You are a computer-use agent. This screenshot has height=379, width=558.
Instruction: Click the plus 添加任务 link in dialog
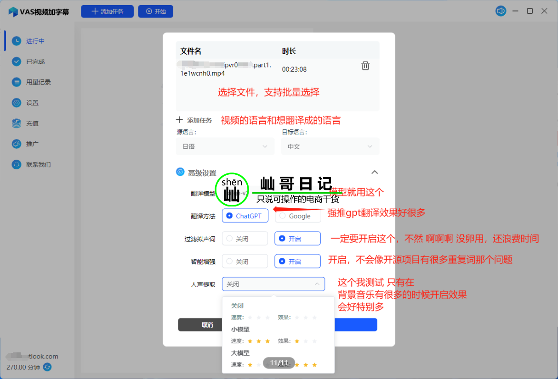pos(194,120)
